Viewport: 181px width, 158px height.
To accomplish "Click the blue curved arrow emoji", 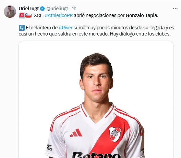I will click(x=22, y=28).
